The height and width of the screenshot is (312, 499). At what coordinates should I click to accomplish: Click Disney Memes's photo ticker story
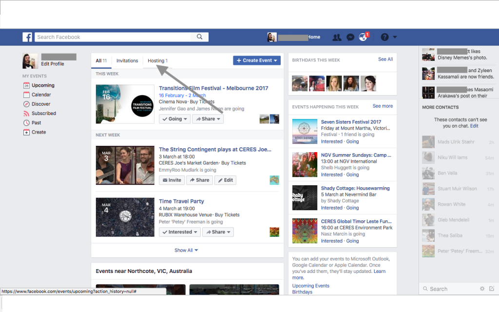click(458, 55)
